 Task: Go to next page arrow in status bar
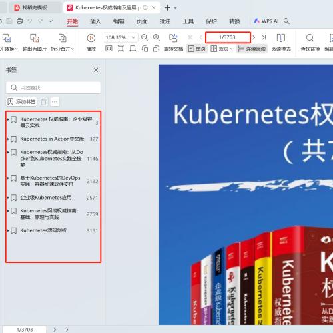[55, 330]
